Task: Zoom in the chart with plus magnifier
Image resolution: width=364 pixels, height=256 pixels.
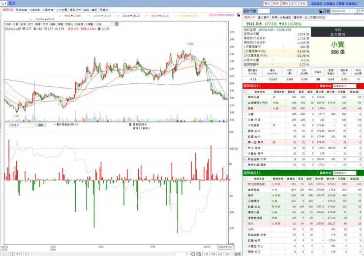Action: 199,254
